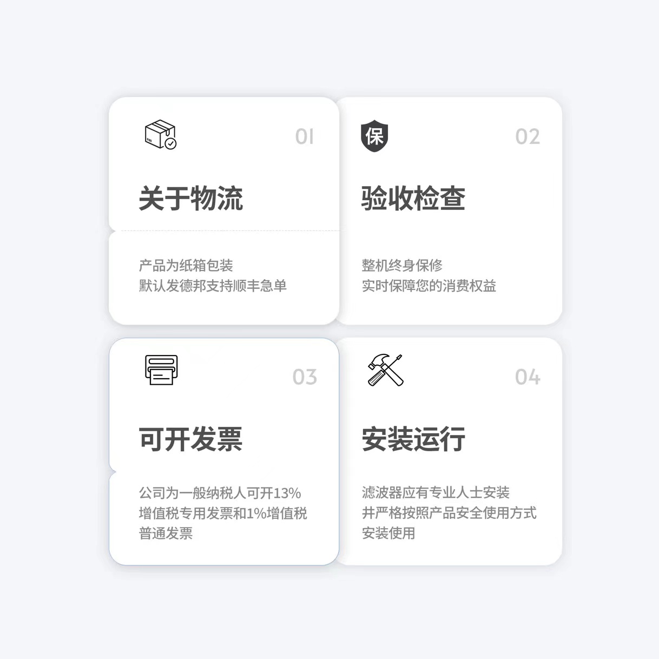Click the text 普通发票

[166, 533]
